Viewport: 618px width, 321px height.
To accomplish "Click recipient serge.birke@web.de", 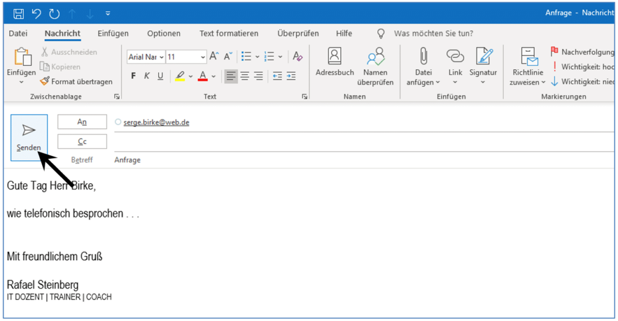I will [156, 122].
